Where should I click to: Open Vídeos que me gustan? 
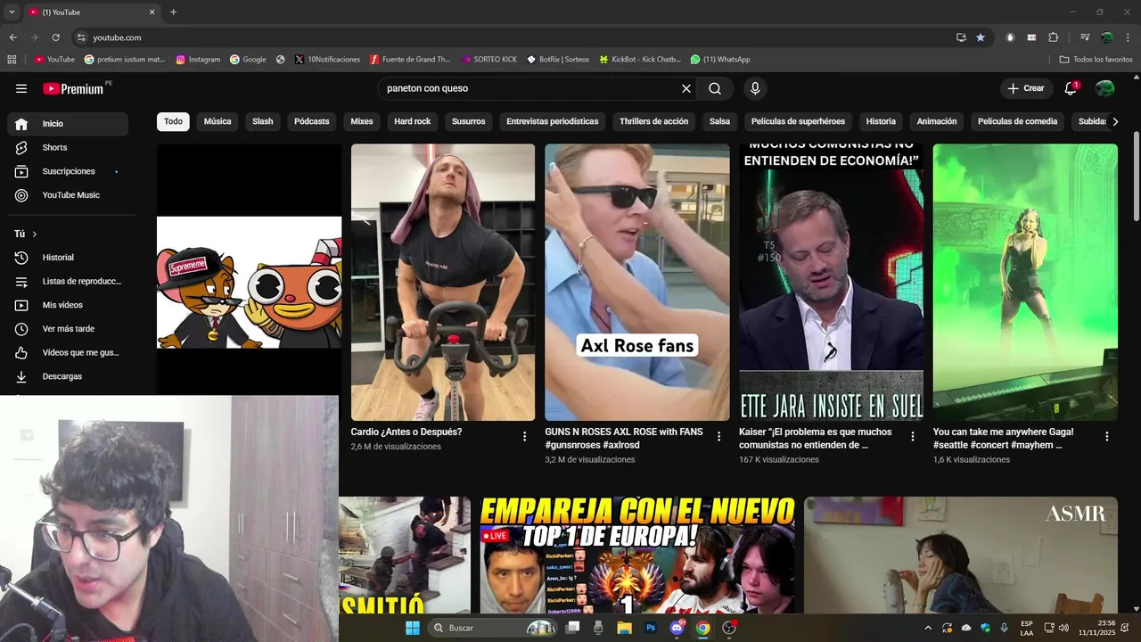68,352
